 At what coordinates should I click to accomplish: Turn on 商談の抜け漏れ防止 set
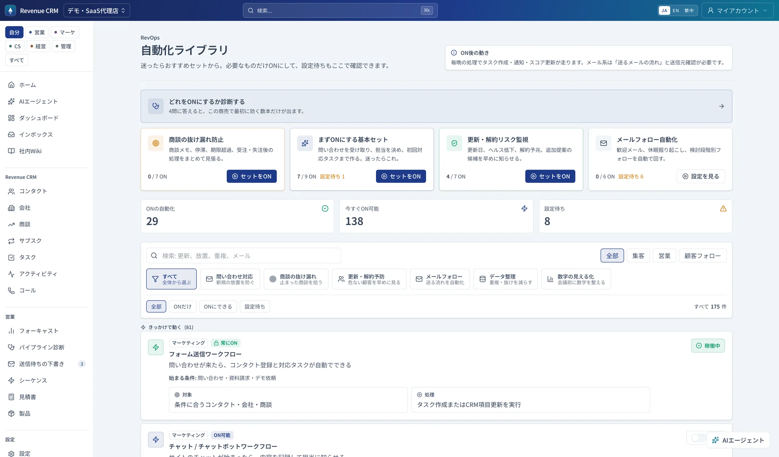tap(252, 176)
